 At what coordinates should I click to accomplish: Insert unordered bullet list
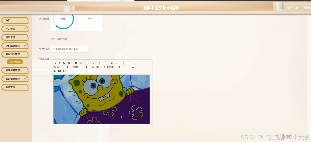(105, 63)
